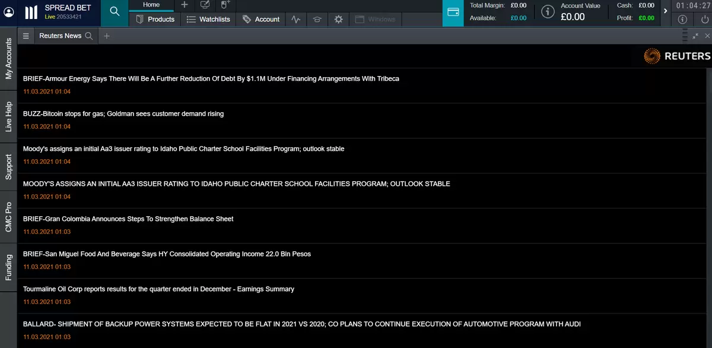712x348 pixels.
Task: Open the education graduation-cap icon
Action: [317, 19]
